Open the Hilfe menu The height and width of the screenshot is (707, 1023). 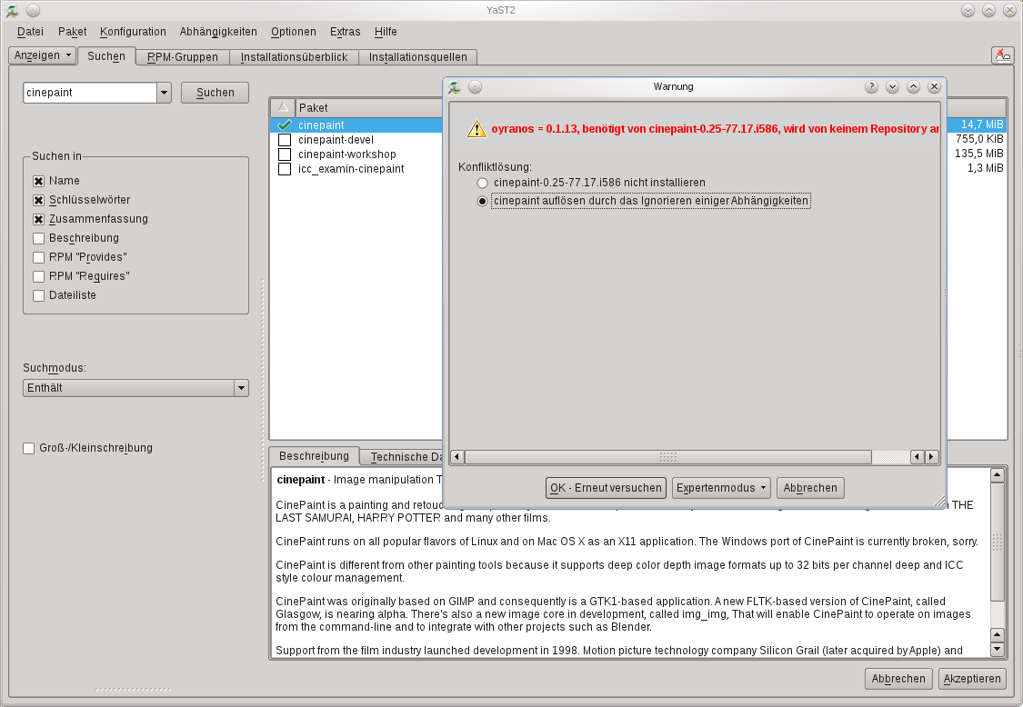tap(386, 31)
